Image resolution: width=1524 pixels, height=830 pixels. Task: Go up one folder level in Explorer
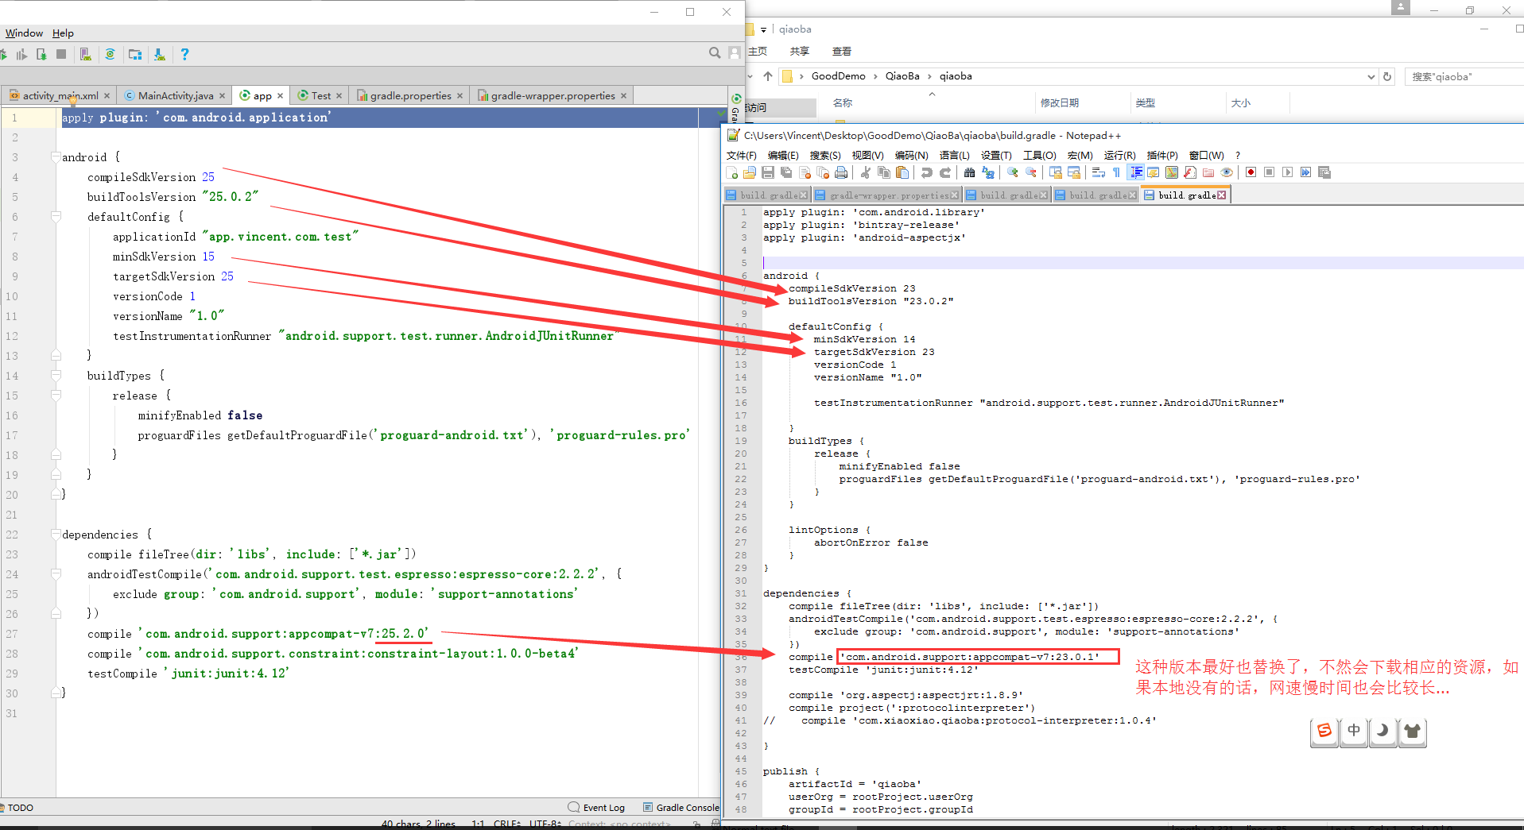(x=767, y=76)
